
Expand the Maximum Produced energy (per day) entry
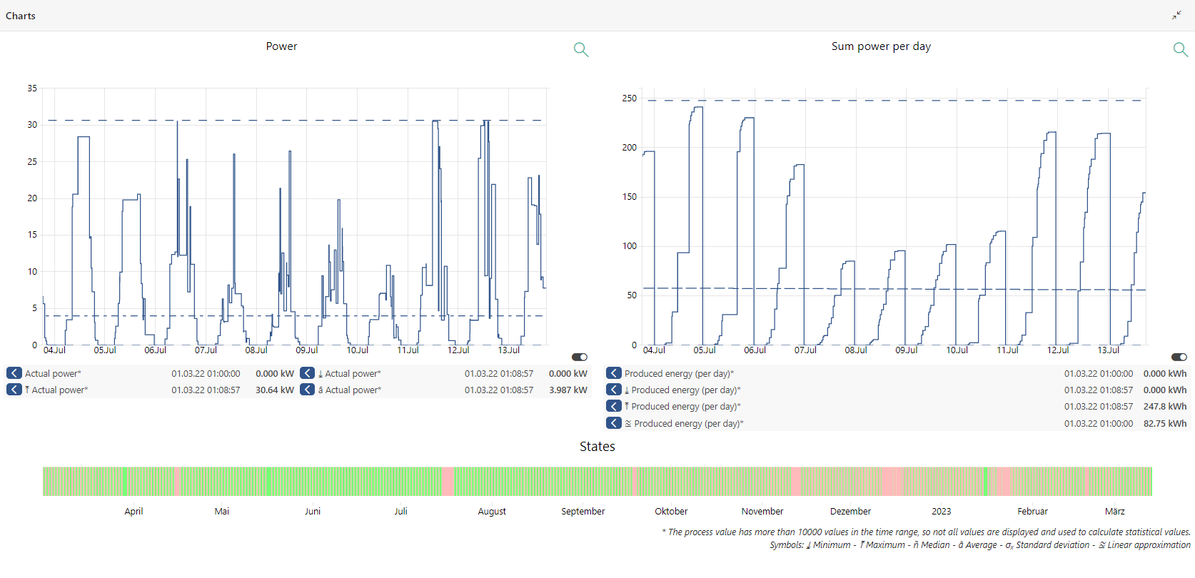pos(614,406)
